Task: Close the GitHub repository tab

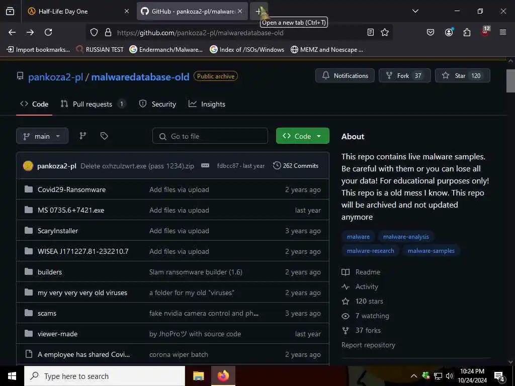Action: pyautogui.click(x=240, y=12)
